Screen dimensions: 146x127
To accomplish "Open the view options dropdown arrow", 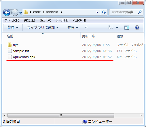I will (x=117, y=28).
